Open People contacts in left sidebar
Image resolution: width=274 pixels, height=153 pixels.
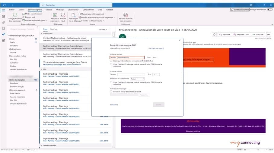4,22
